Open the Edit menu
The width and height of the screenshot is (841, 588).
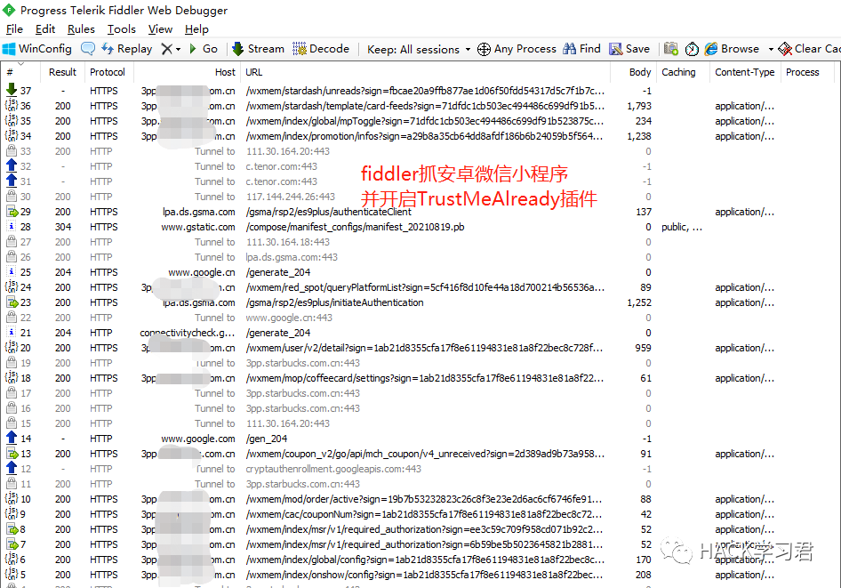coord(45,29)
